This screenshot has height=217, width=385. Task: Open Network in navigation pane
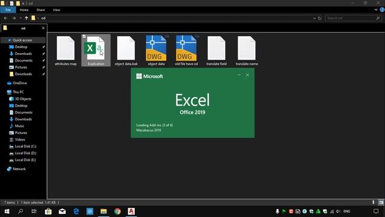click(x=19, y=169)
